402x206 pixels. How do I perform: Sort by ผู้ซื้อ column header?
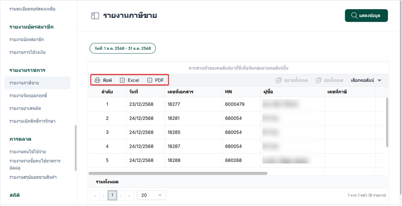click(293, 92)
